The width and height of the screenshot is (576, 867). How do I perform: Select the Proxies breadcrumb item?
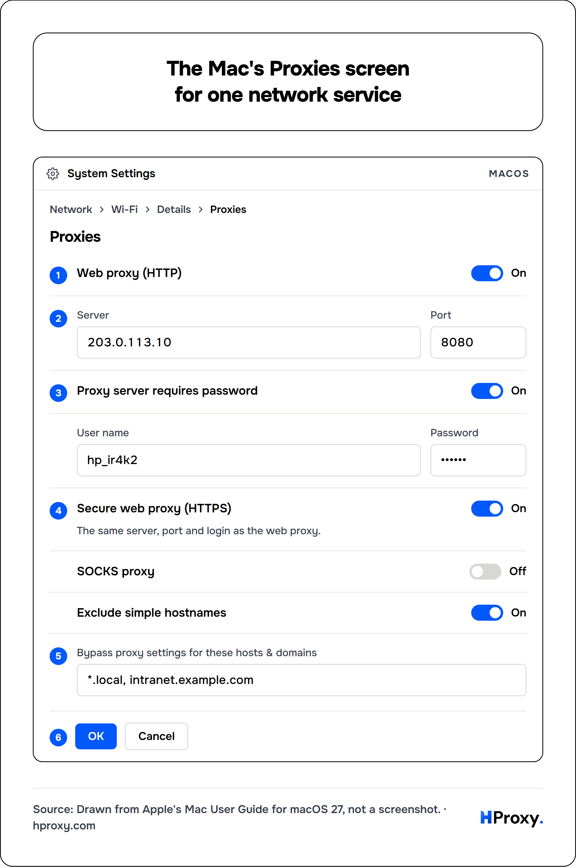tap(228, 209)
